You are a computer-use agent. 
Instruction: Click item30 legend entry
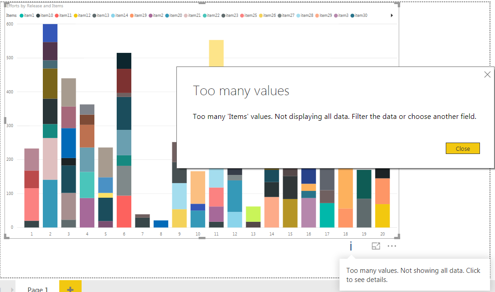tap(359, 15)
